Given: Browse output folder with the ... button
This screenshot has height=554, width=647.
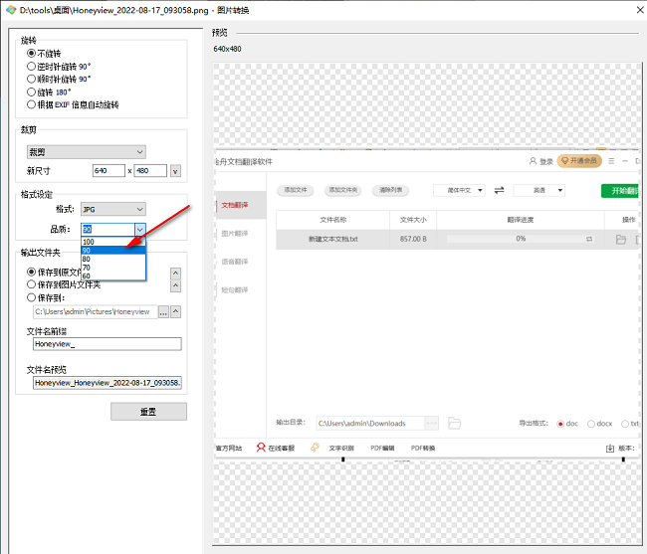Looking at the screenshot, I should coord(163,312).
